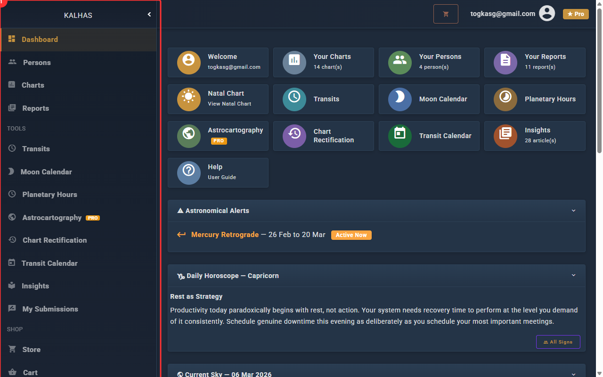Select Store in the sidebar menu
This screenshot has width=603, height=377.
click(x=31, y=350)
